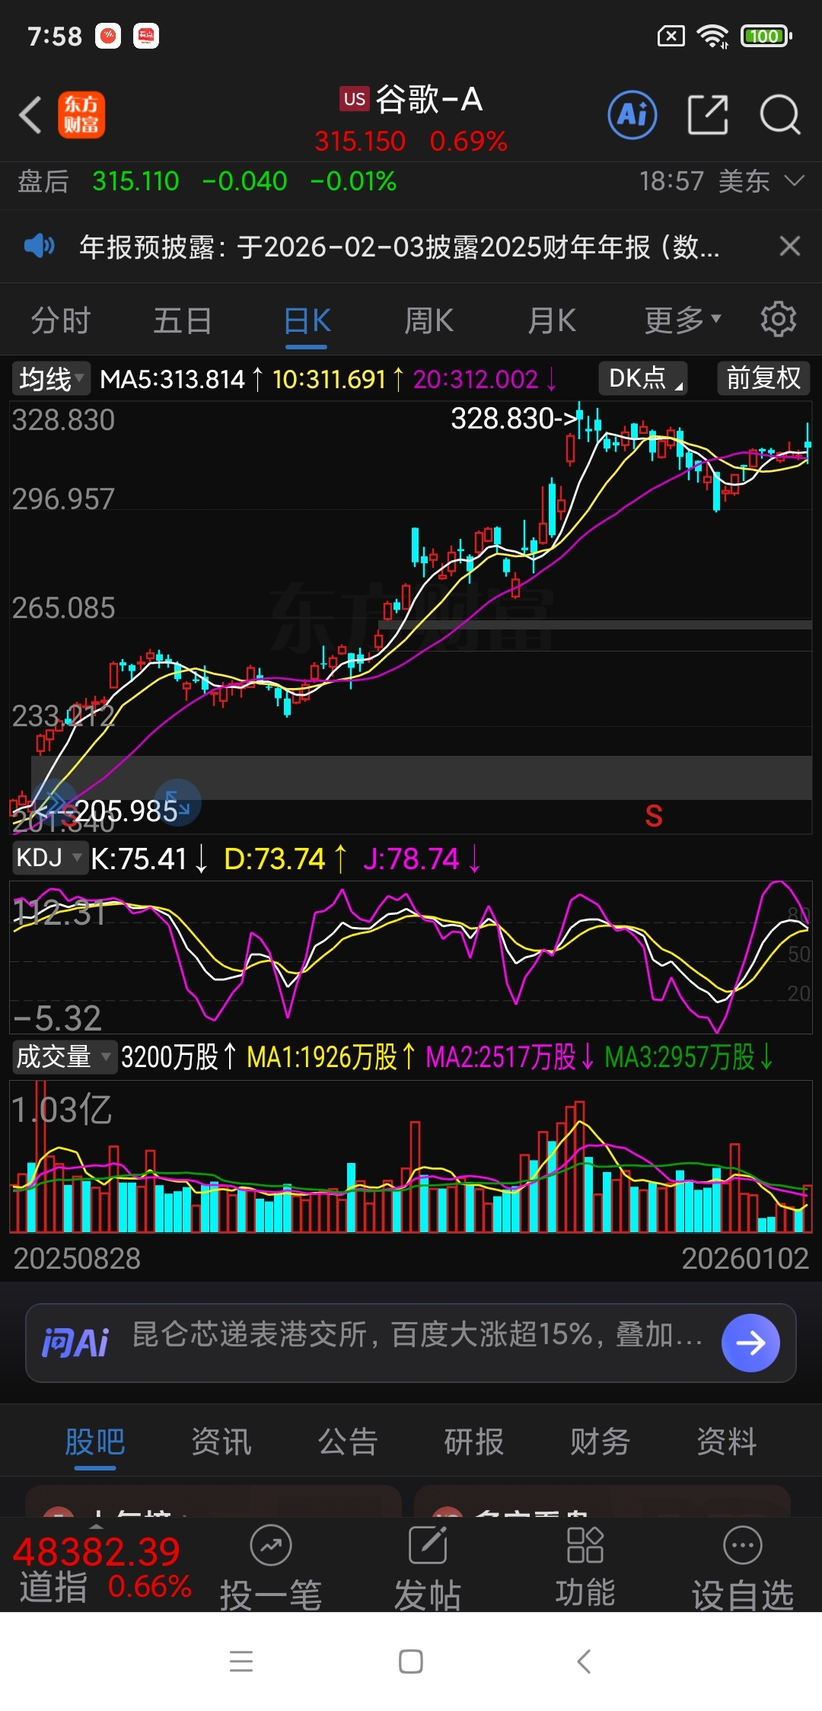Open the 东方财富 logo icon
The image size is (822, 1711).
pyautogui.click(x=81, y=115)
